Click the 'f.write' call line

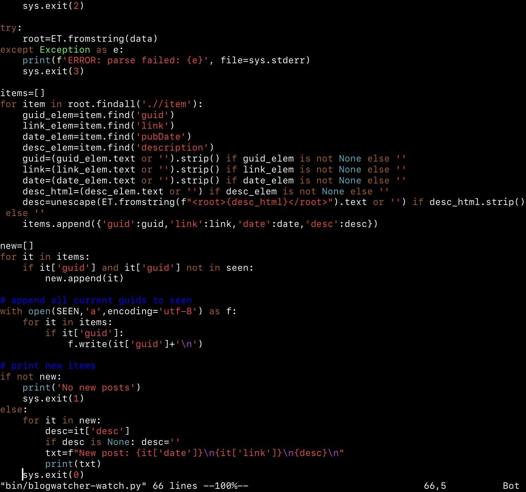[x=135, y=344]
